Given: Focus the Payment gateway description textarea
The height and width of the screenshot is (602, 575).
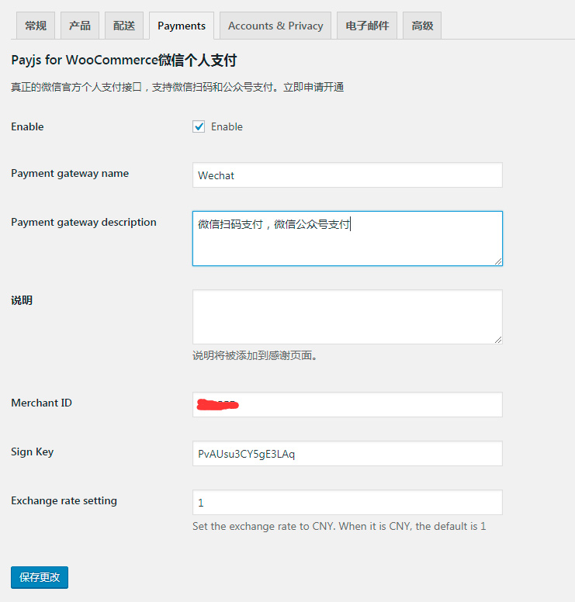Looking at the screenshot, I should [x=347, y=238].
